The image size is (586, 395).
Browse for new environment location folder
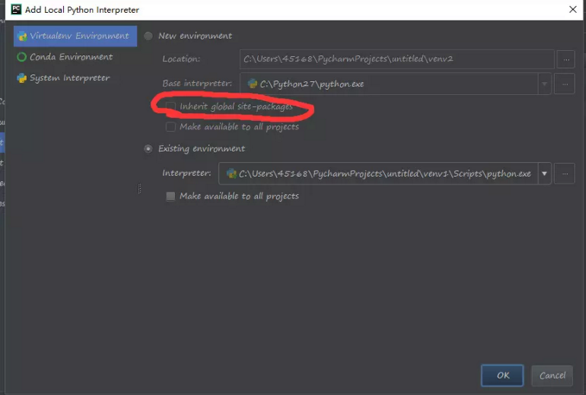tap(565, 59)
